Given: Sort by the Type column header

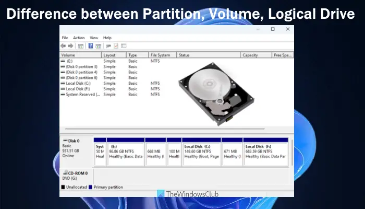Looking at the screenshot, I should [x=137, y=55].
